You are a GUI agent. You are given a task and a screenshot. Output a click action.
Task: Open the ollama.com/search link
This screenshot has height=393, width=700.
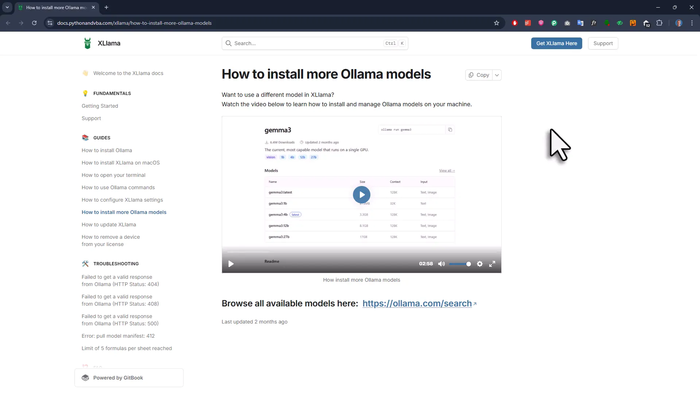(x=417, y=303)
